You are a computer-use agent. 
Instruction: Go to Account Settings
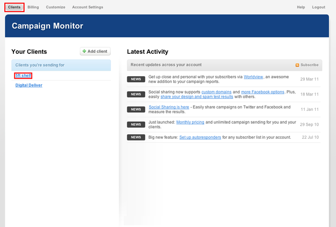click(87, 7)
